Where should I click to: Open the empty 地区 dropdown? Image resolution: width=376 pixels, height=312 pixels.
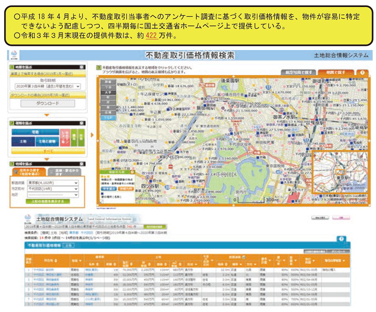(53, 195)
